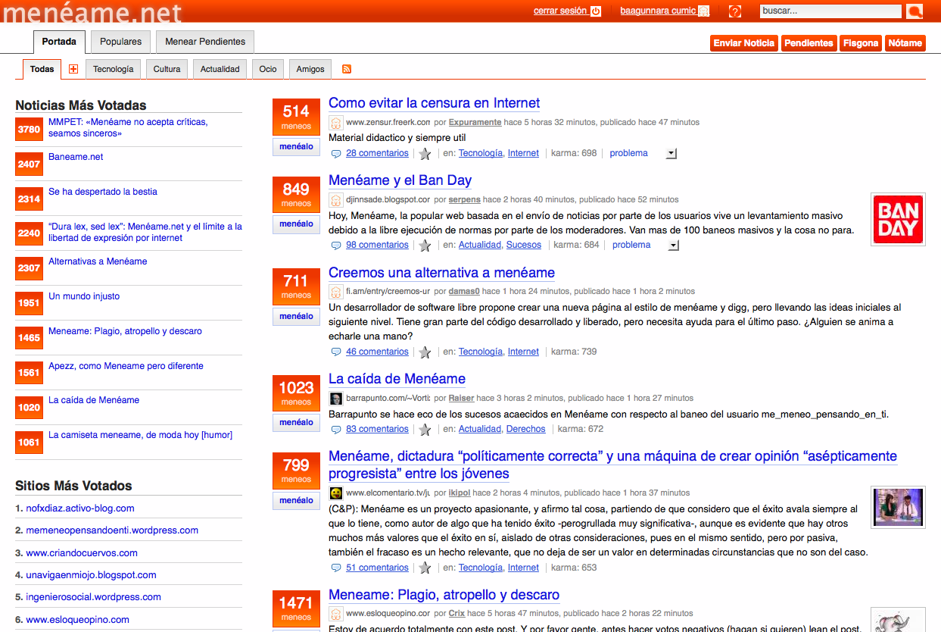Vote menéalo under the 799 meneos counter

(x=296, y=500)
